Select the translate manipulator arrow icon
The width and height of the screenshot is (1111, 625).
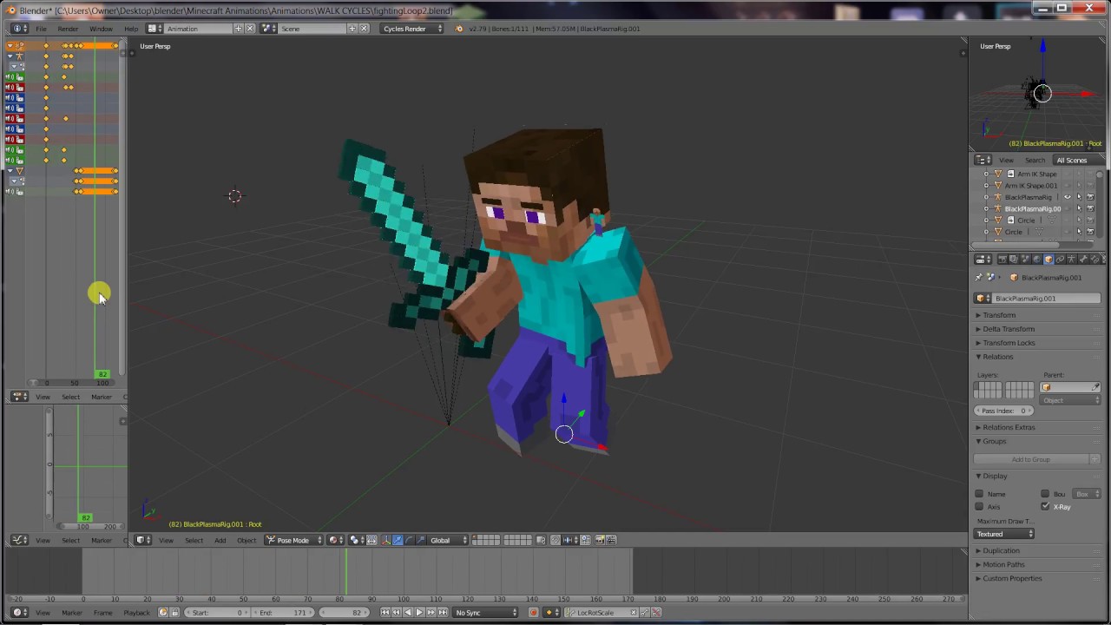pos(398,540)
